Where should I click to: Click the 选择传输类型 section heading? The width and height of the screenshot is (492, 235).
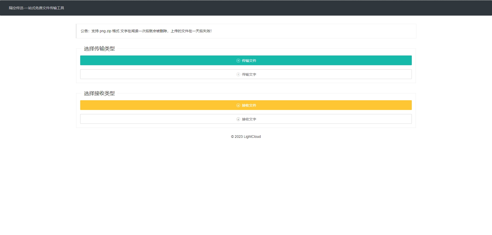tap(99, 49)
